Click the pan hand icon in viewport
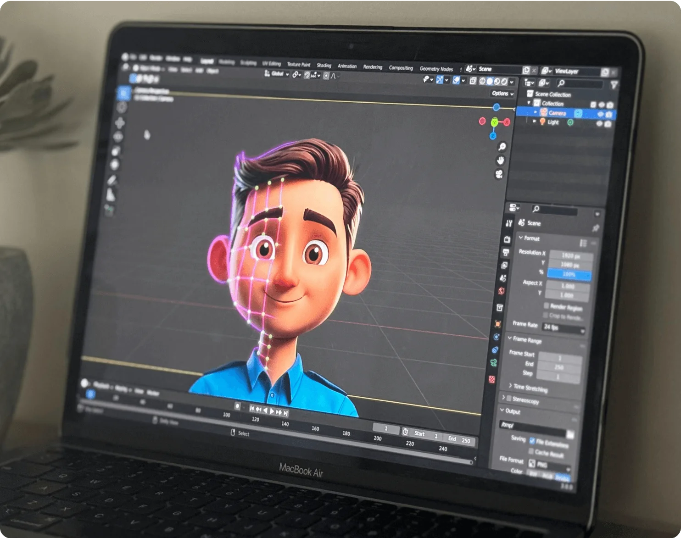The width and height of the screenshot is (681, 538). point(501,160)
